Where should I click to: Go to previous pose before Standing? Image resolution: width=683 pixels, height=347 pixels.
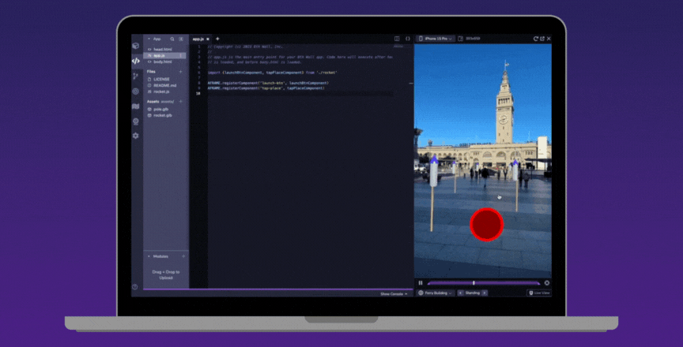tap(461, 293)
